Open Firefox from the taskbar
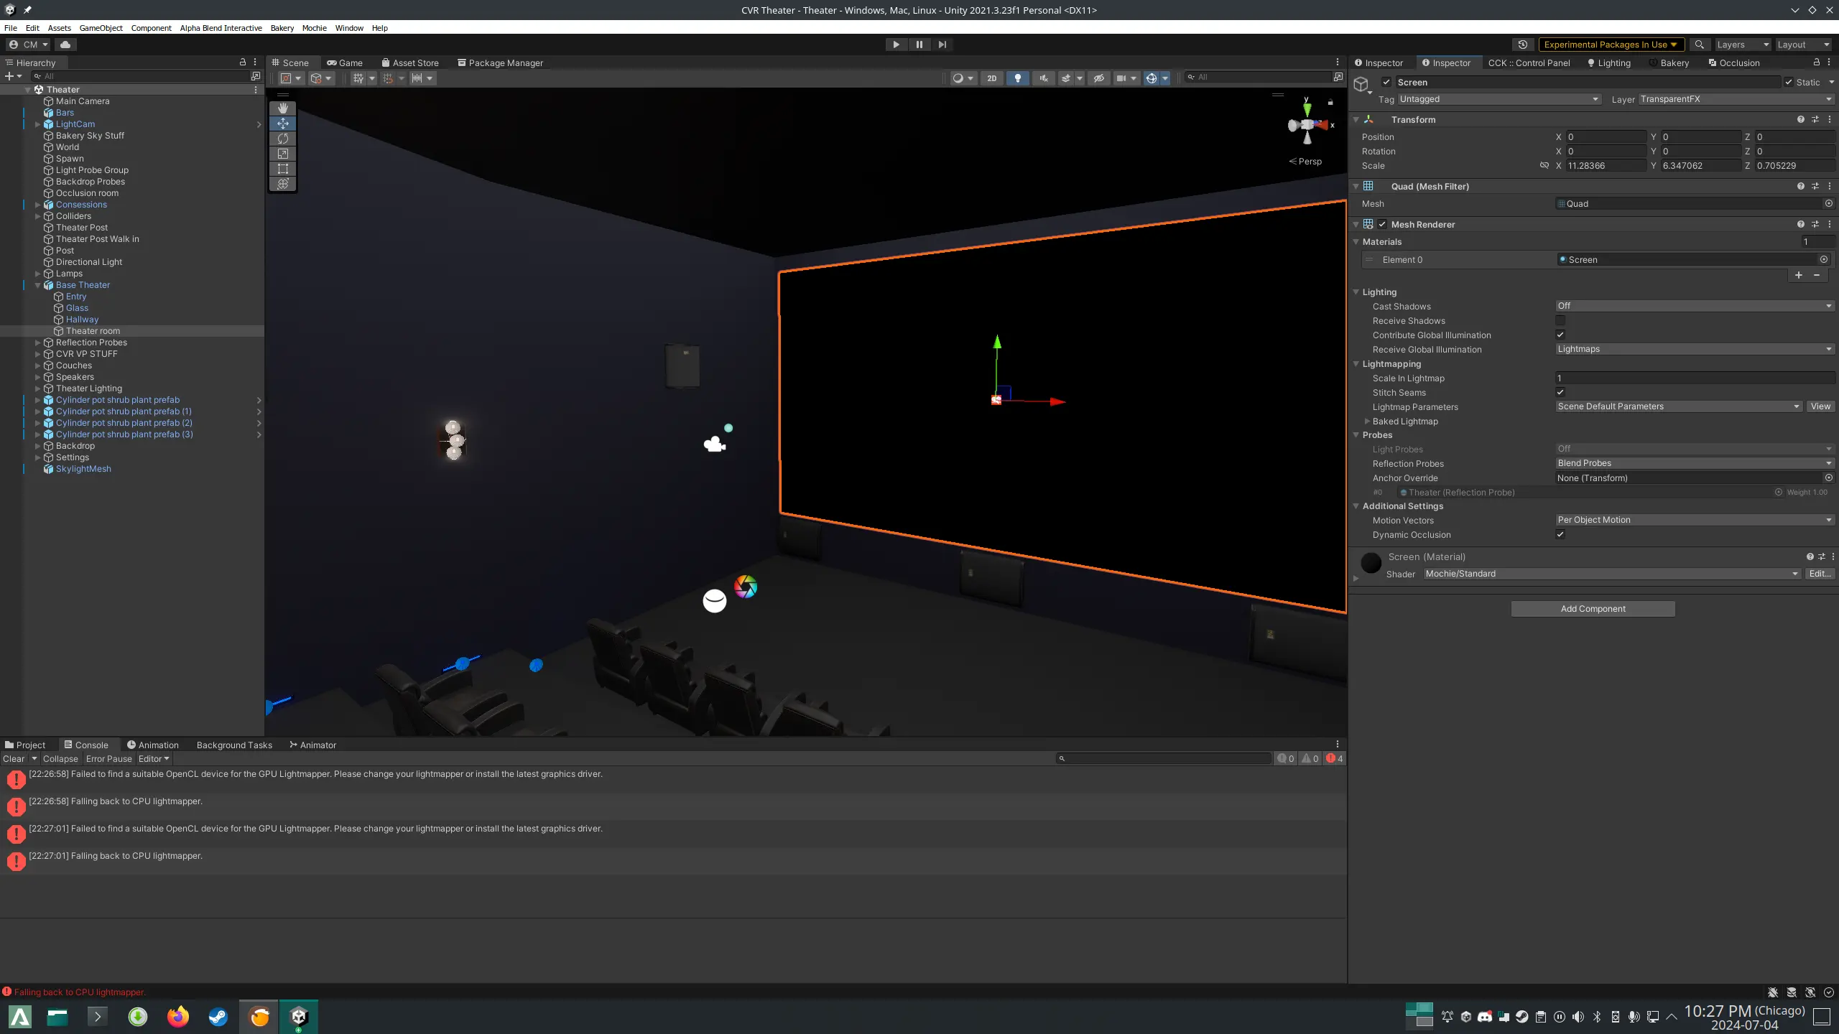The height and width of the screenshot is (1034, 1839). 177,1016
